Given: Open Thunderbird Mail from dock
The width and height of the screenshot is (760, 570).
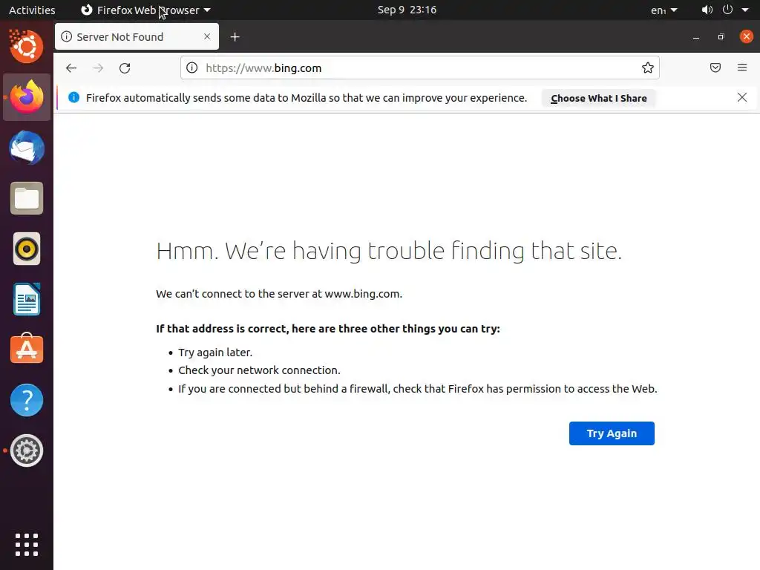Looking at the screenshot, I should click(x=27, y=148).
